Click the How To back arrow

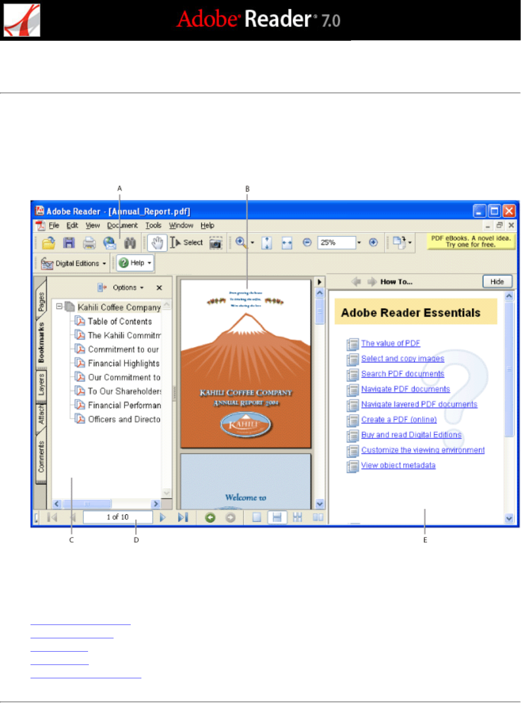point(356,282)
